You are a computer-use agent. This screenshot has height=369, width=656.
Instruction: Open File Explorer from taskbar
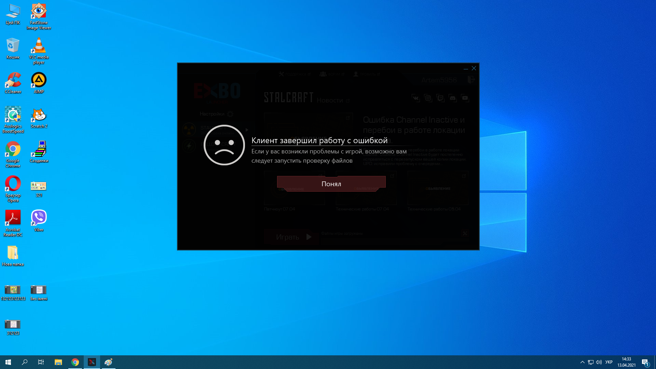point(58,362)
